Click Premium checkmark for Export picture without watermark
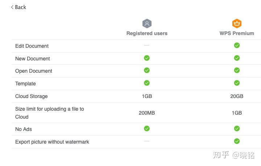The height and width of the screenshot is (166, 261). [237, 141]
